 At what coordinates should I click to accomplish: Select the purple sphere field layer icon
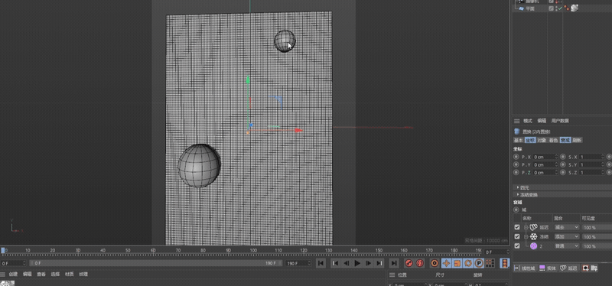point(533,245)
